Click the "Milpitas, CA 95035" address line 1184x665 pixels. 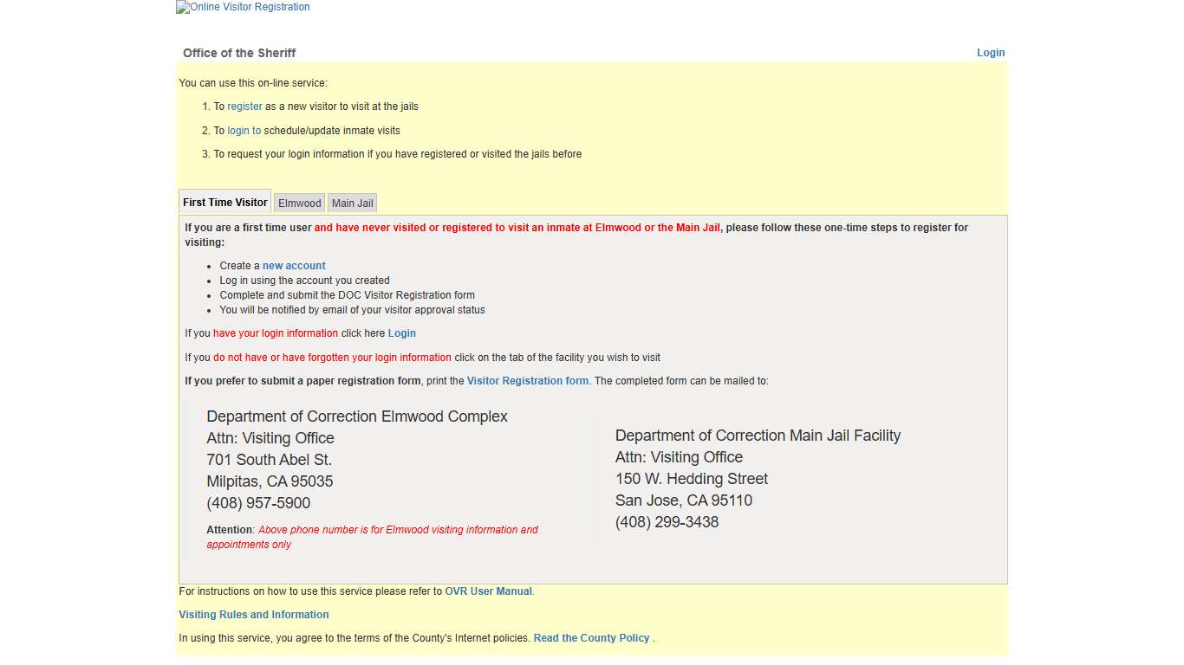[x=270, y=481]
